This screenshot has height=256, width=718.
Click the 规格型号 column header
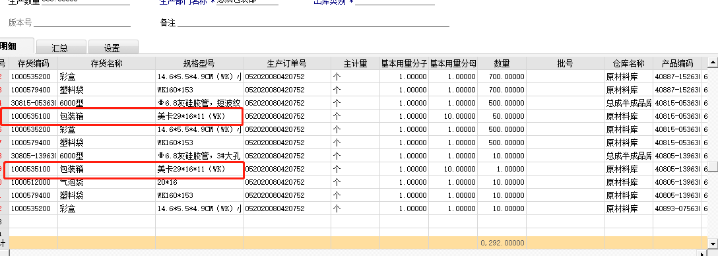[x=199, y=63]
